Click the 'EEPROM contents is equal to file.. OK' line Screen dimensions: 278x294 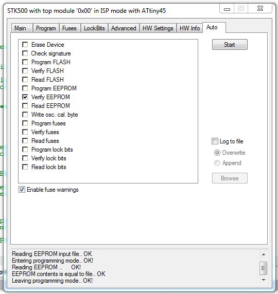tap(59, 274)
